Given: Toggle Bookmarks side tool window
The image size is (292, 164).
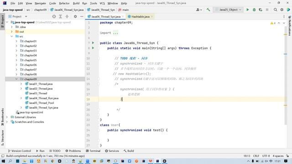Looking at the screenshot, I should coord(2,117).
